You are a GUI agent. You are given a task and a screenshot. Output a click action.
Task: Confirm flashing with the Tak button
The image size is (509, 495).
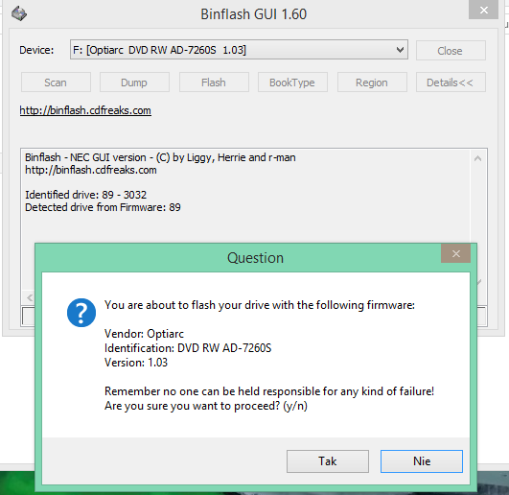328,461
